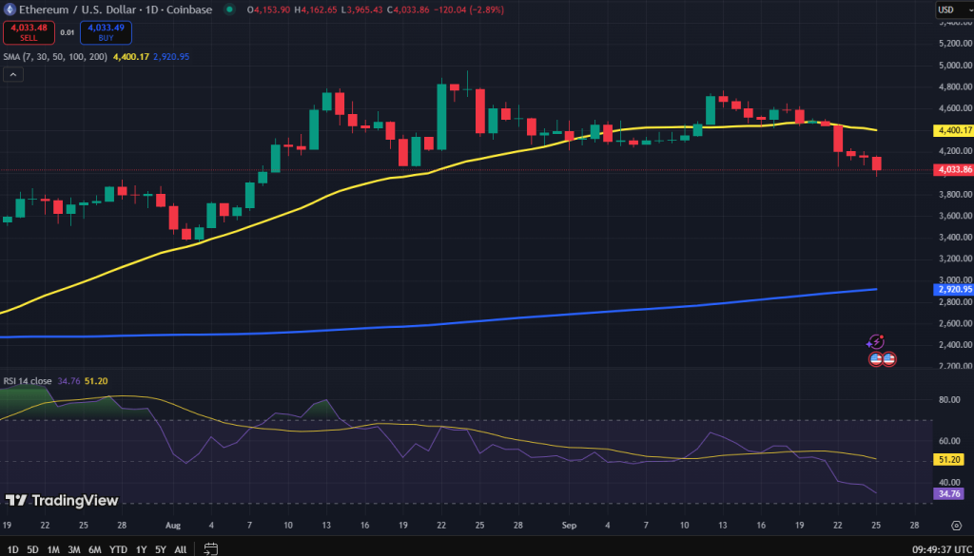Click the blue 2,920.95 value in SMA legend

coord(171,56)
